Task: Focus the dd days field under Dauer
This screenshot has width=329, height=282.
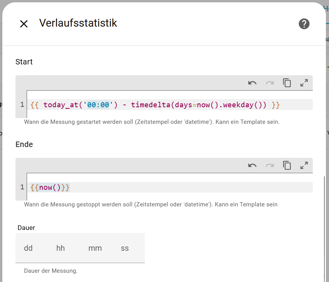Action: coord(28,248)
